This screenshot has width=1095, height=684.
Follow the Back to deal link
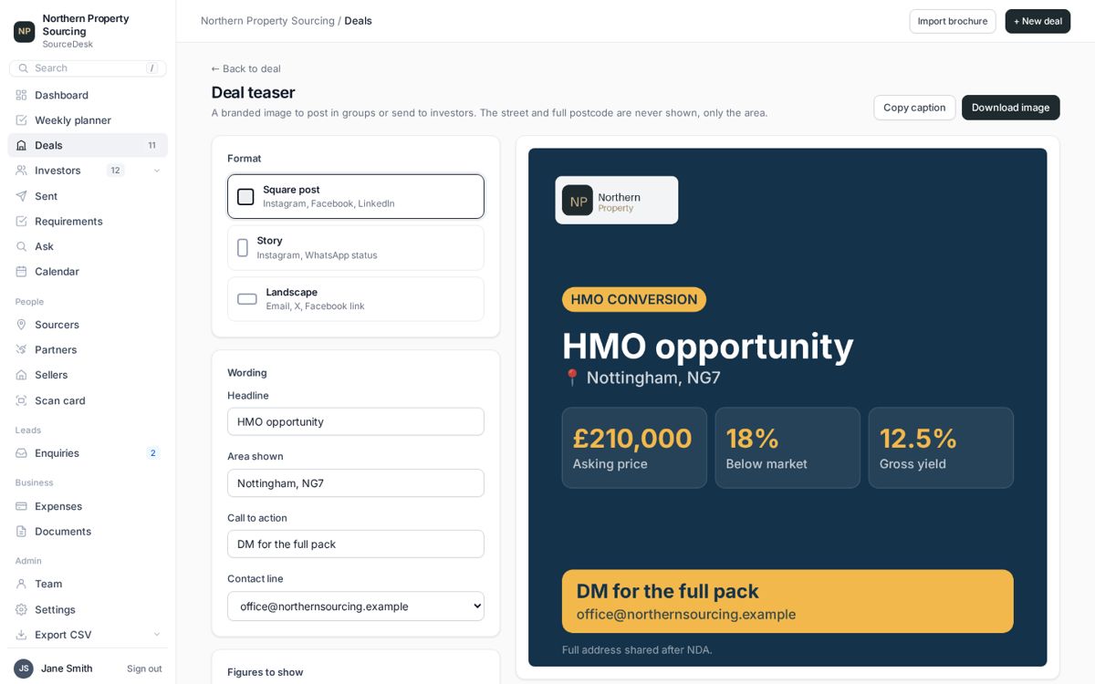pyautogui.click(x=246, y=68)
